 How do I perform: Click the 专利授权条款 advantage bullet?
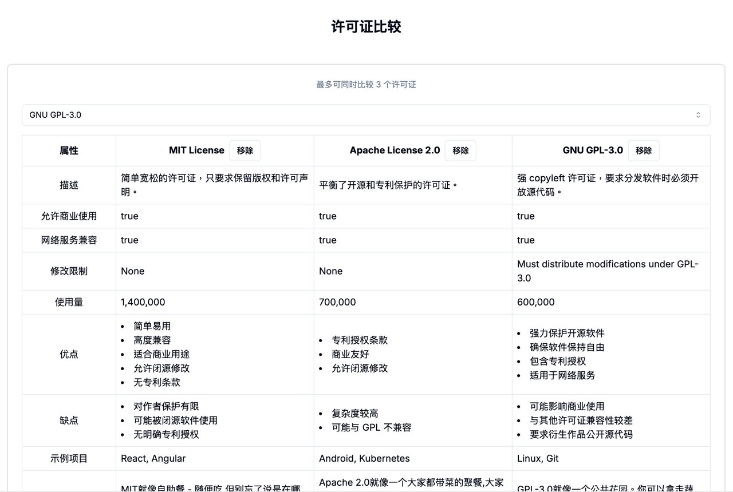tap(360, 340)
